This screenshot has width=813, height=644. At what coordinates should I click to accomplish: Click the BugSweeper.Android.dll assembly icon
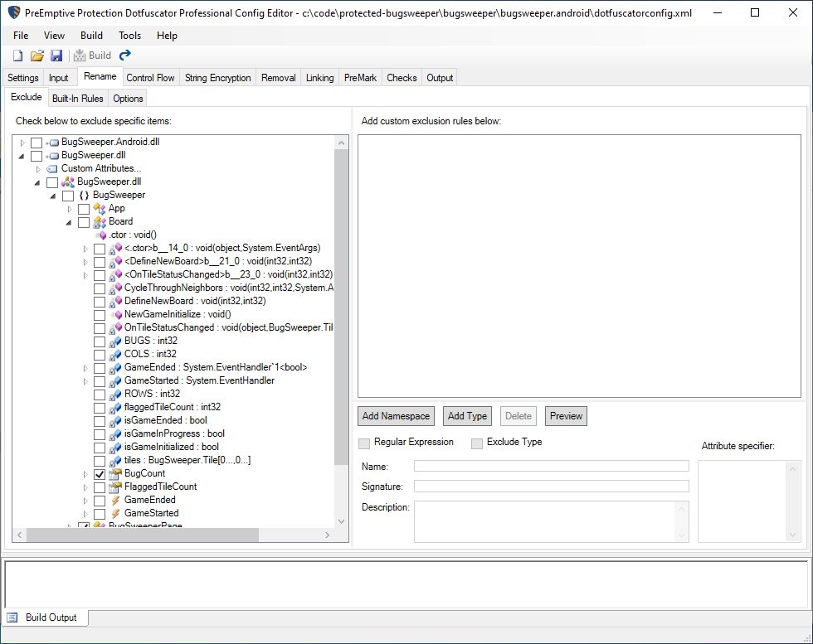click(52, 143)
